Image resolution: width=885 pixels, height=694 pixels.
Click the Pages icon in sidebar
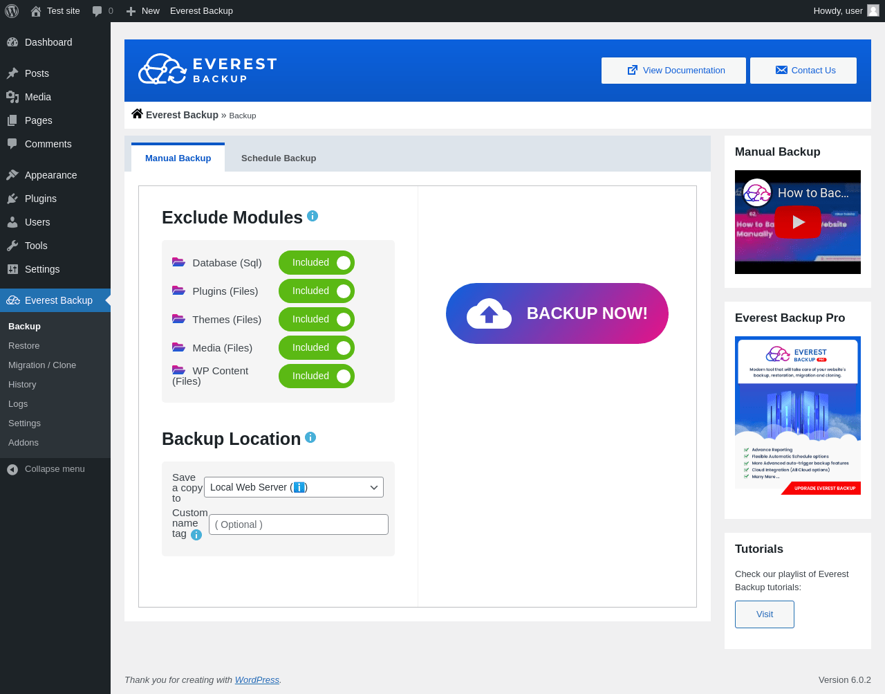click(x=12, y=120)
